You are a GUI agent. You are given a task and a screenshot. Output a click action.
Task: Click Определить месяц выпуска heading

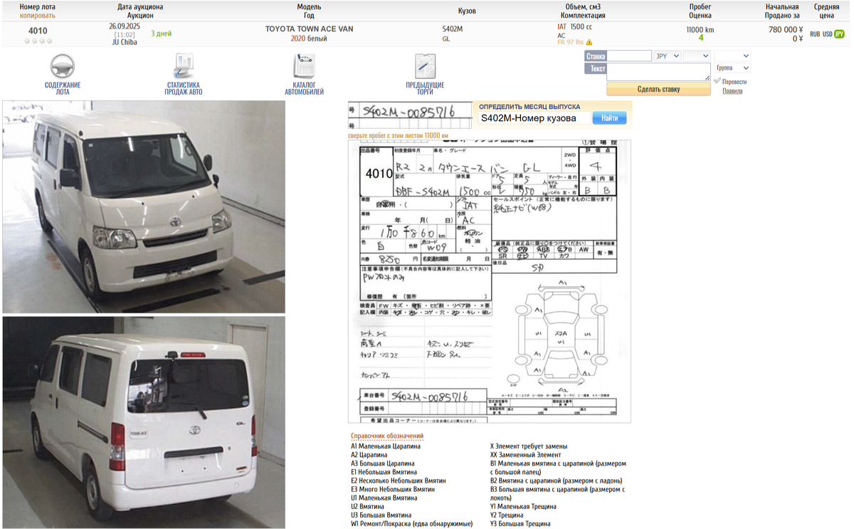click(529, 107)
